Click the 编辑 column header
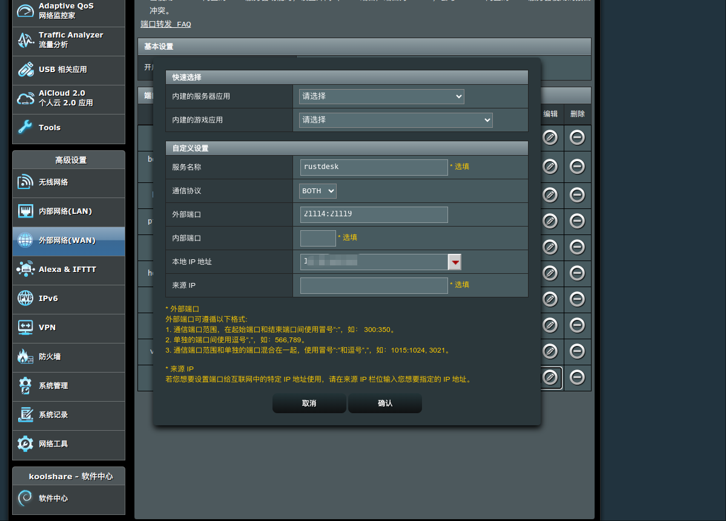 coord(550,114)
